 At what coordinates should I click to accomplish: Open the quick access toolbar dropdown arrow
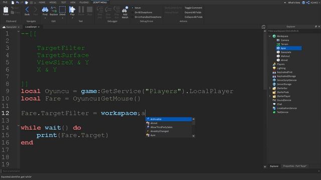click(x=35, y=2)
